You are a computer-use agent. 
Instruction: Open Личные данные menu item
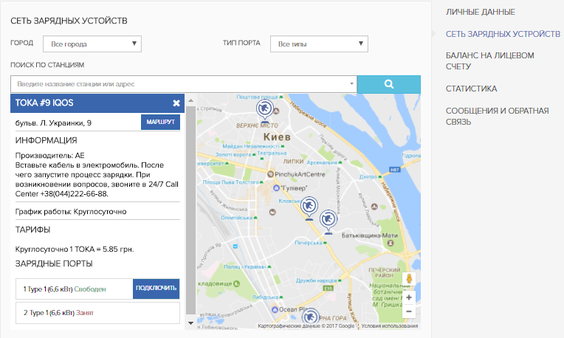point(480,12)
